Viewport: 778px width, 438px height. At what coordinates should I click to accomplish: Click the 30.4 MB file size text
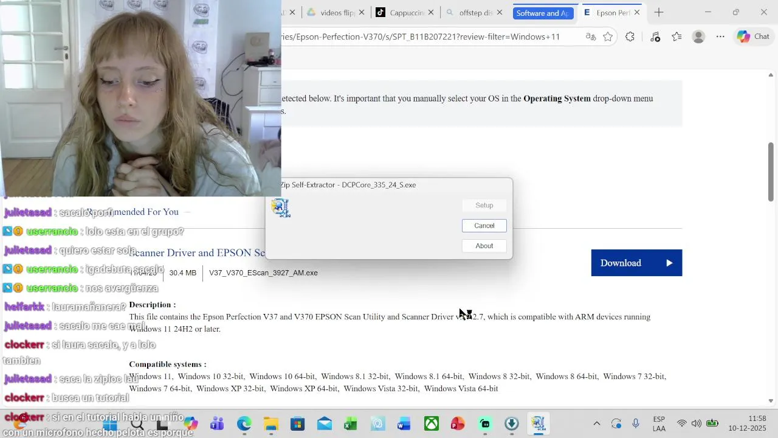click(182, 273)
